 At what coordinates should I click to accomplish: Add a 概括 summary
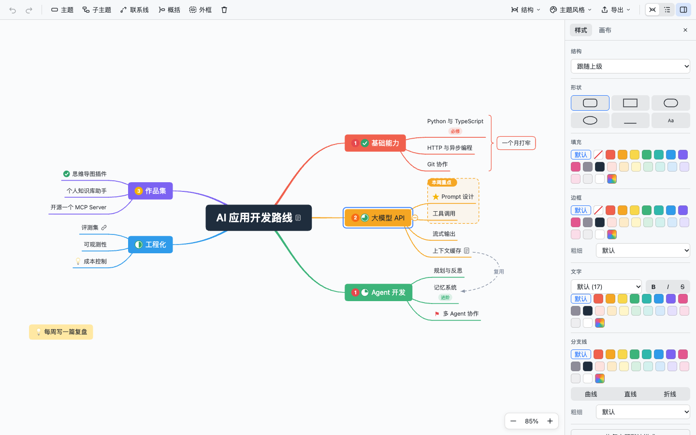[x=169, y=10]
